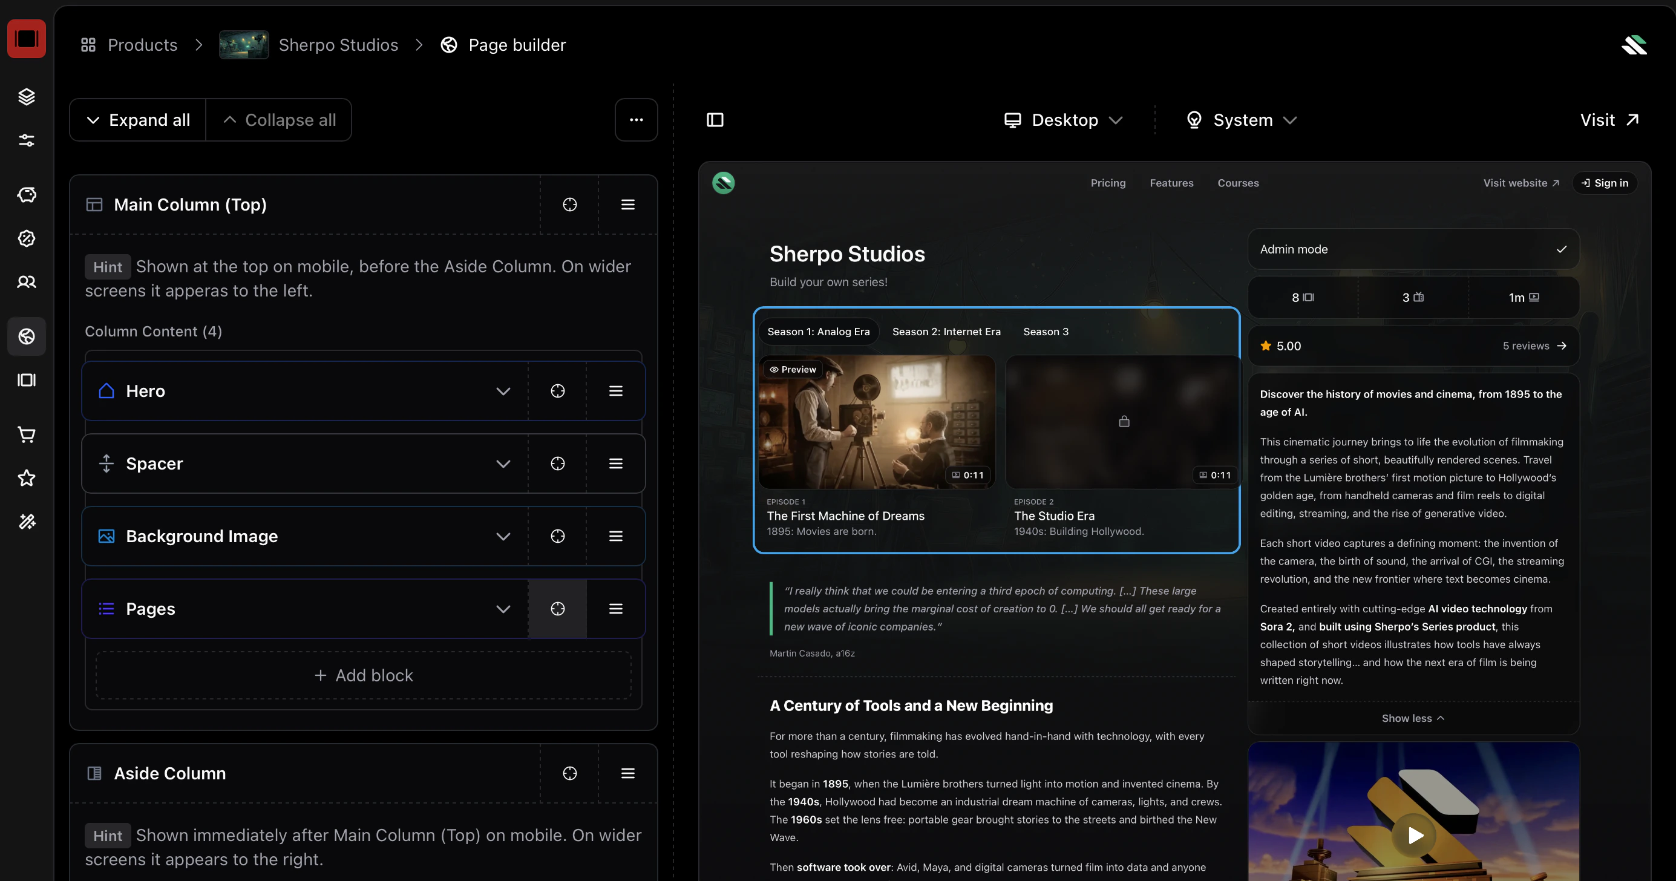Viewport: 1676px width, 881px height.
Task: Toggle the sidebar panel layout icon
Action: [x=715, y=120]
